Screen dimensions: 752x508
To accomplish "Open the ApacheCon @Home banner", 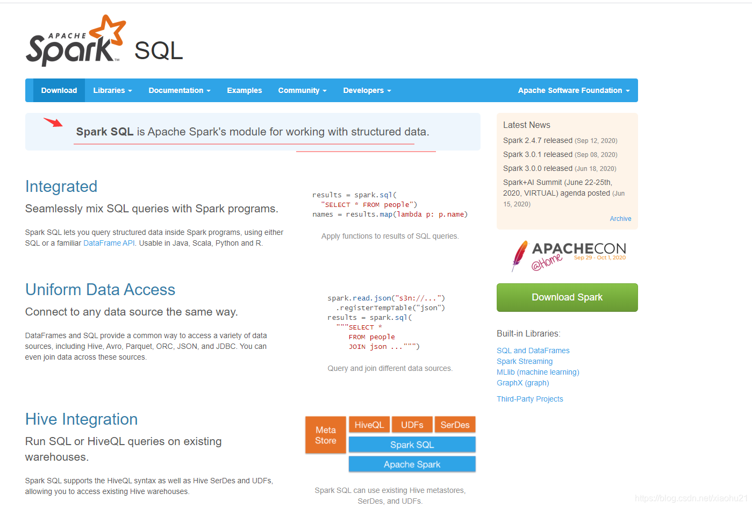I will point(568,256).
